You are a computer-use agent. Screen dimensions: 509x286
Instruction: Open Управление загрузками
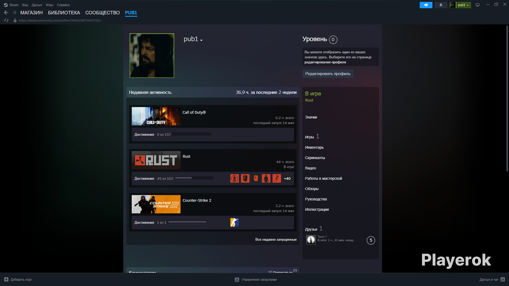point(256,279)
